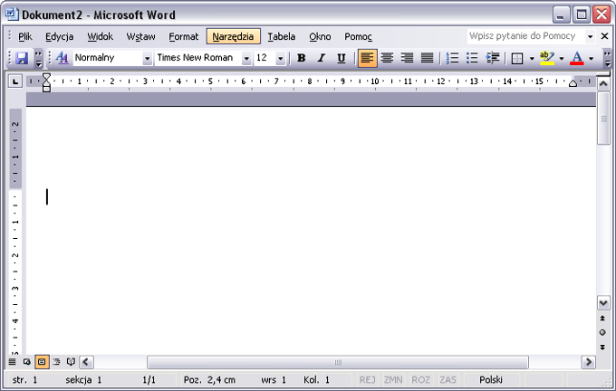Apply yellow highlight color
616x391 pixels.
547,58
